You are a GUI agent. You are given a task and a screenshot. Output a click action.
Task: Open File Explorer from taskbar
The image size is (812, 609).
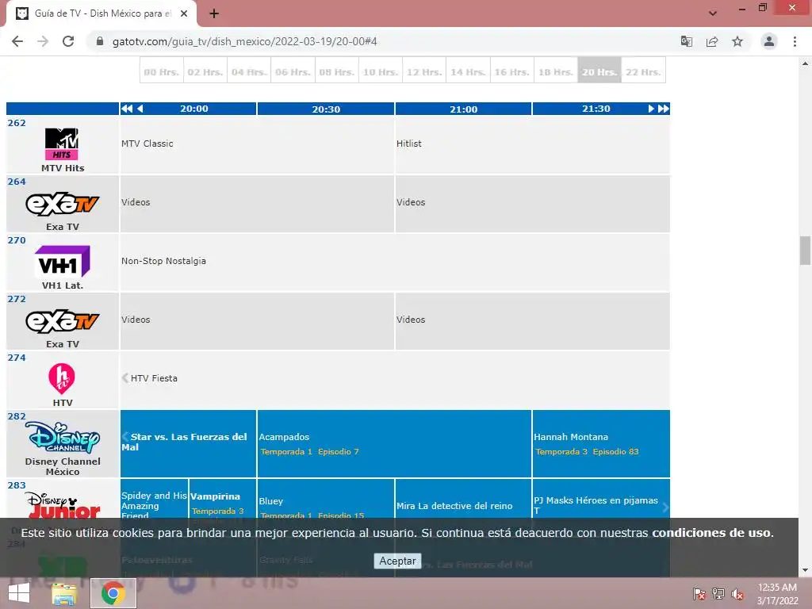64,593
